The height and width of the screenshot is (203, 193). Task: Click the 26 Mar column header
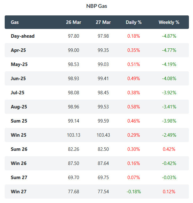pos(74,22)
